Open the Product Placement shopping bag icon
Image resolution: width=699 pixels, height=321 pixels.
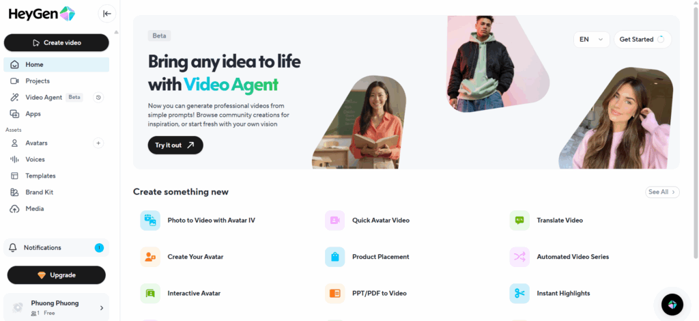click(334, 257)
